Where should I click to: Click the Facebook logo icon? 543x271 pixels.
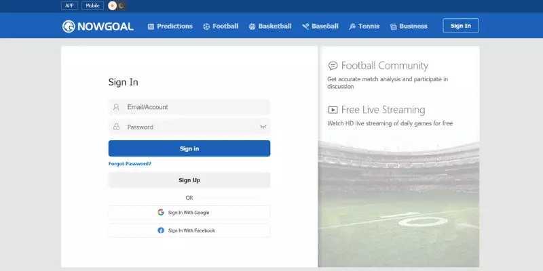coord(161,230)
